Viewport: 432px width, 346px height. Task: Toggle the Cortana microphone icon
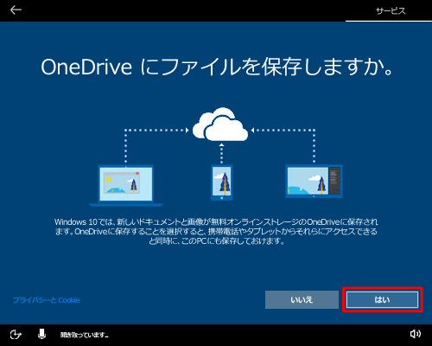pos(41,334)
